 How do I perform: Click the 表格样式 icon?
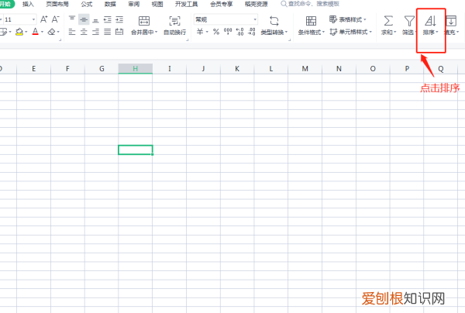(333, 19)
